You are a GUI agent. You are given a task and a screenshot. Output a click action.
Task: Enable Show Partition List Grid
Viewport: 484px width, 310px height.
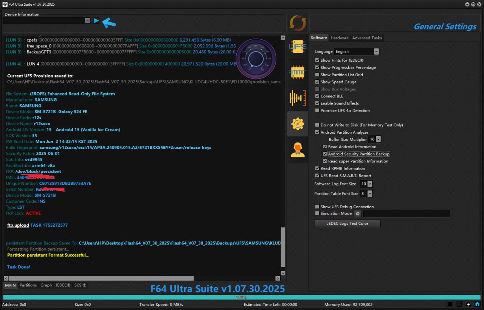[x=317, y=75]
